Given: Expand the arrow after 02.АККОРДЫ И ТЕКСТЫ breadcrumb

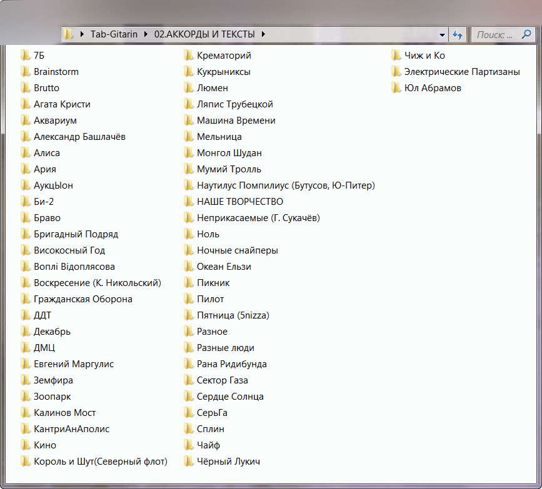Looking at the screenshot, I should tap(263, 34).
